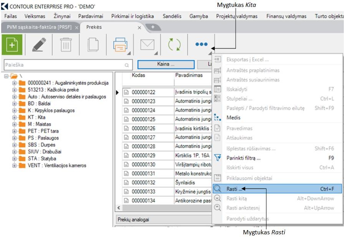The height and width of the screenshot is (237, 345).
Task: Select the STA : Statyba folder
Action: pyautogui.click(x=42, y=158)
